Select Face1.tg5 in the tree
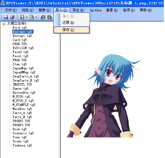 tap(20, 56)
